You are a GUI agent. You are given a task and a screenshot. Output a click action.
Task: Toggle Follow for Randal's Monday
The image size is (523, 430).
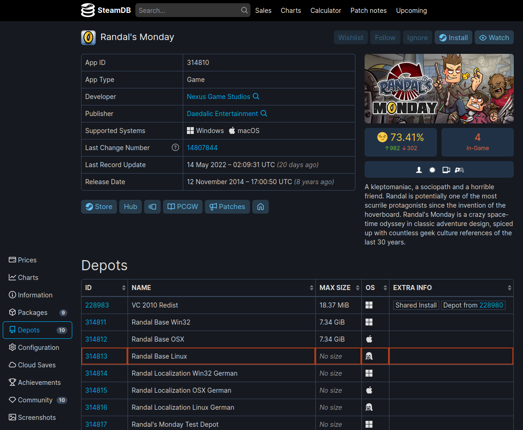click(385, 38)
